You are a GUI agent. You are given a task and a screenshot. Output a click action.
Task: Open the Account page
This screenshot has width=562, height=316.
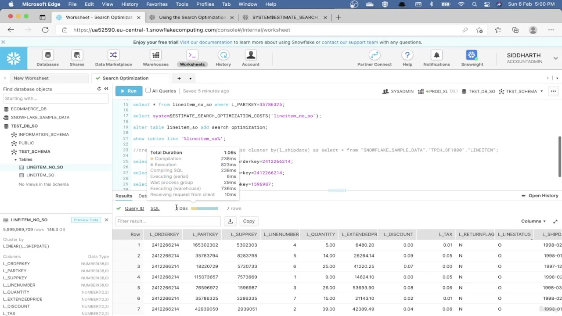251,58
